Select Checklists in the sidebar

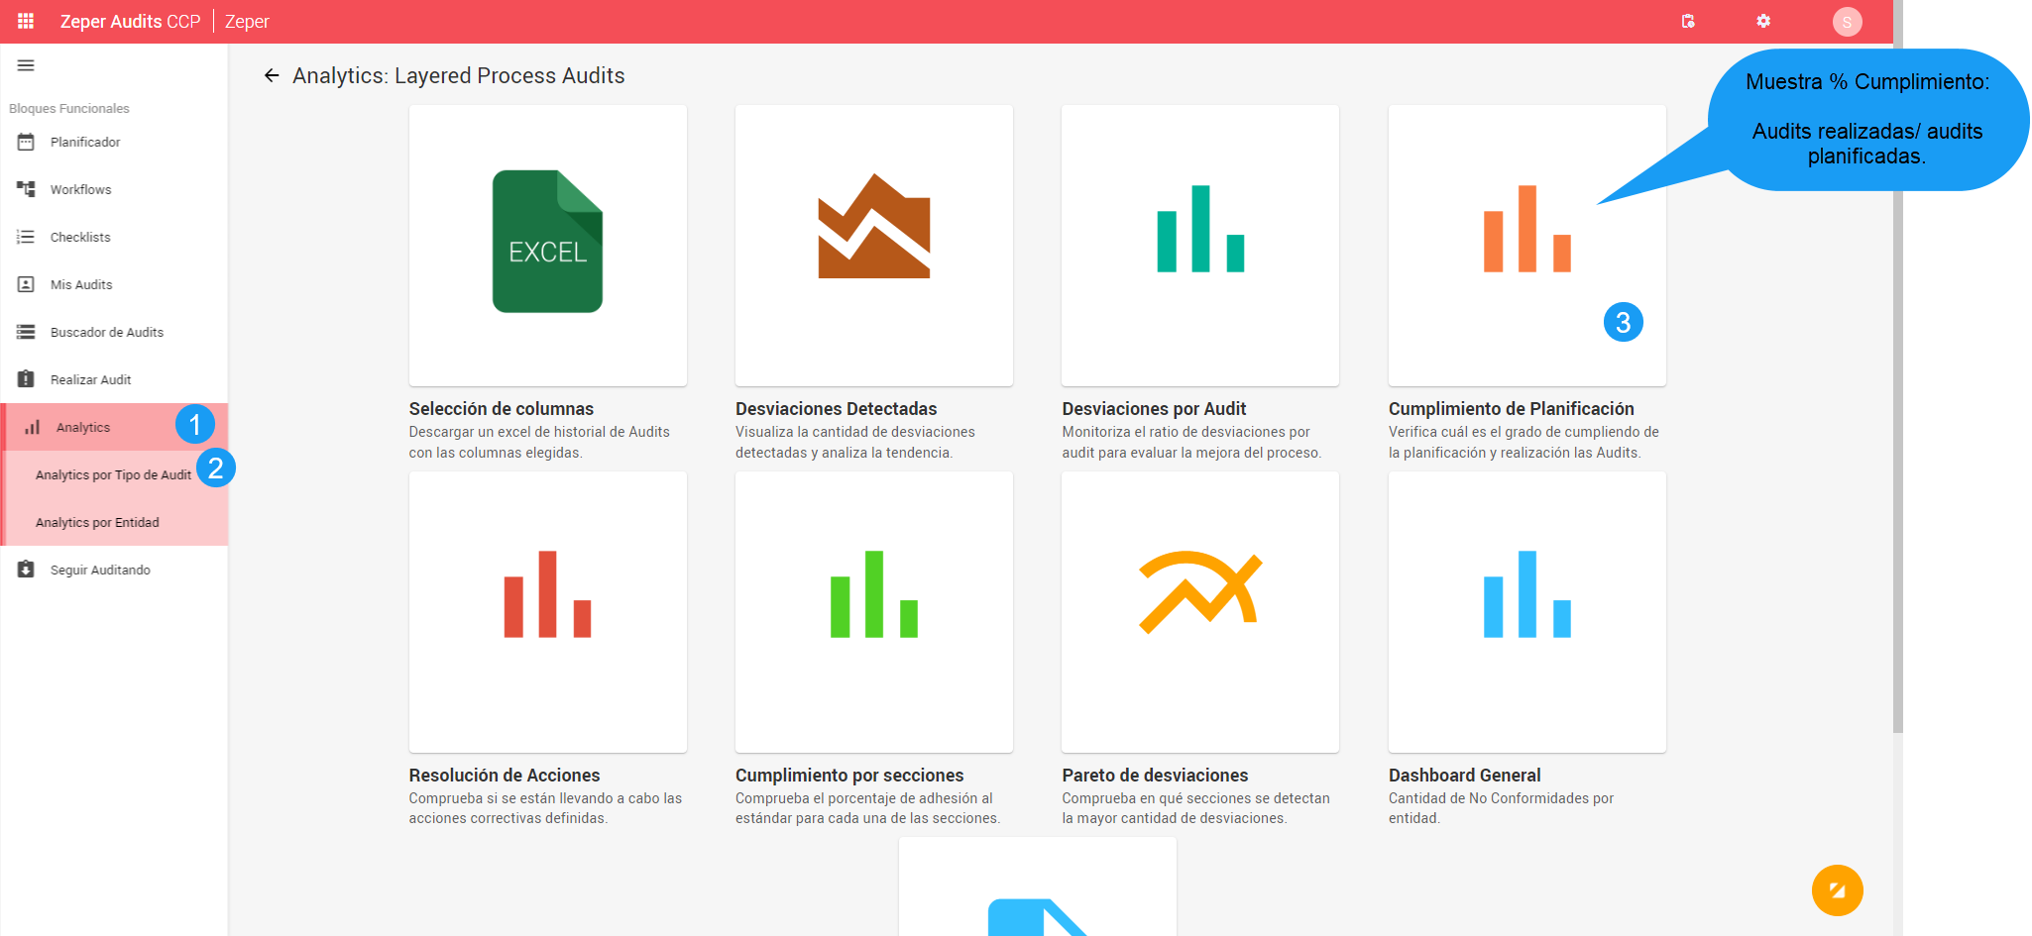114,237
